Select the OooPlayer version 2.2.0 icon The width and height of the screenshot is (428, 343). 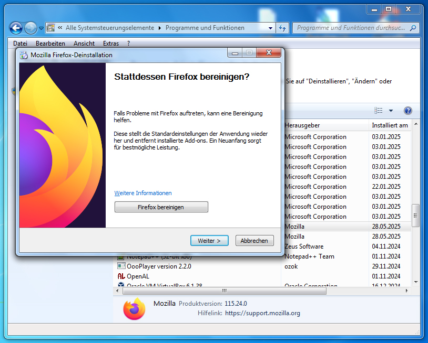point(121,266)
